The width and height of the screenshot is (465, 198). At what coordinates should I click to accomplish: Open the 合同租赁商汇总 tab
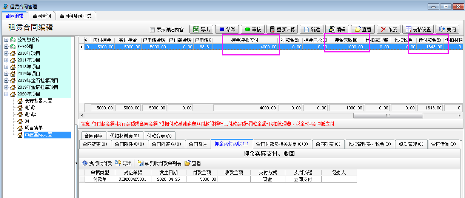75,16
